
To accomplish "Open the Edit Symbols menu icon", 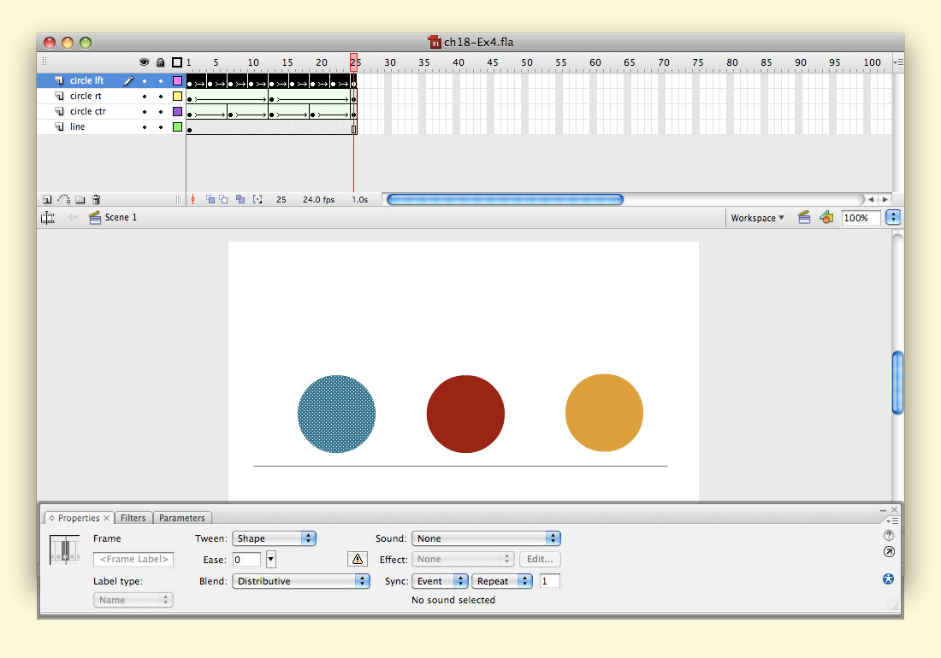I will pyautogui.click(x=826, y=218).
